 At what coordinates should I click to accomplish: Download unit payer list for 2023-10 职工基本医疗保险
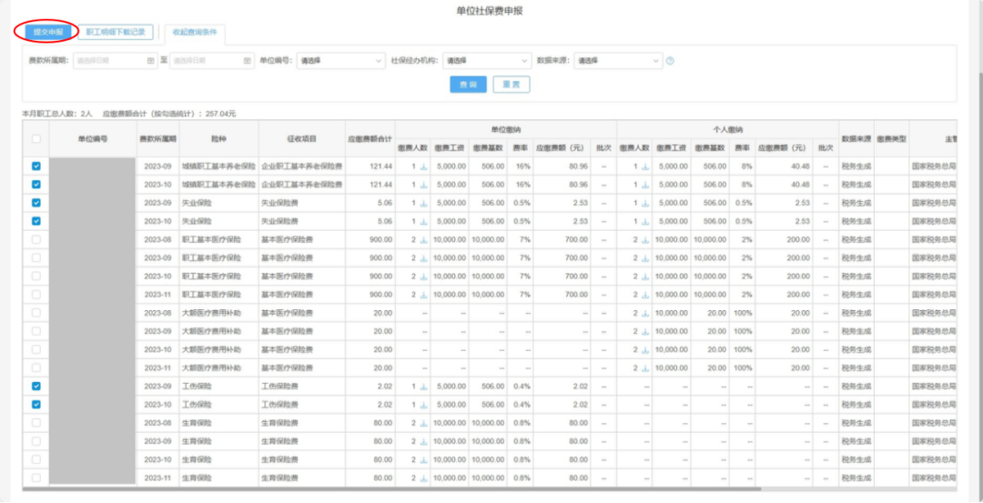point(423,277)
